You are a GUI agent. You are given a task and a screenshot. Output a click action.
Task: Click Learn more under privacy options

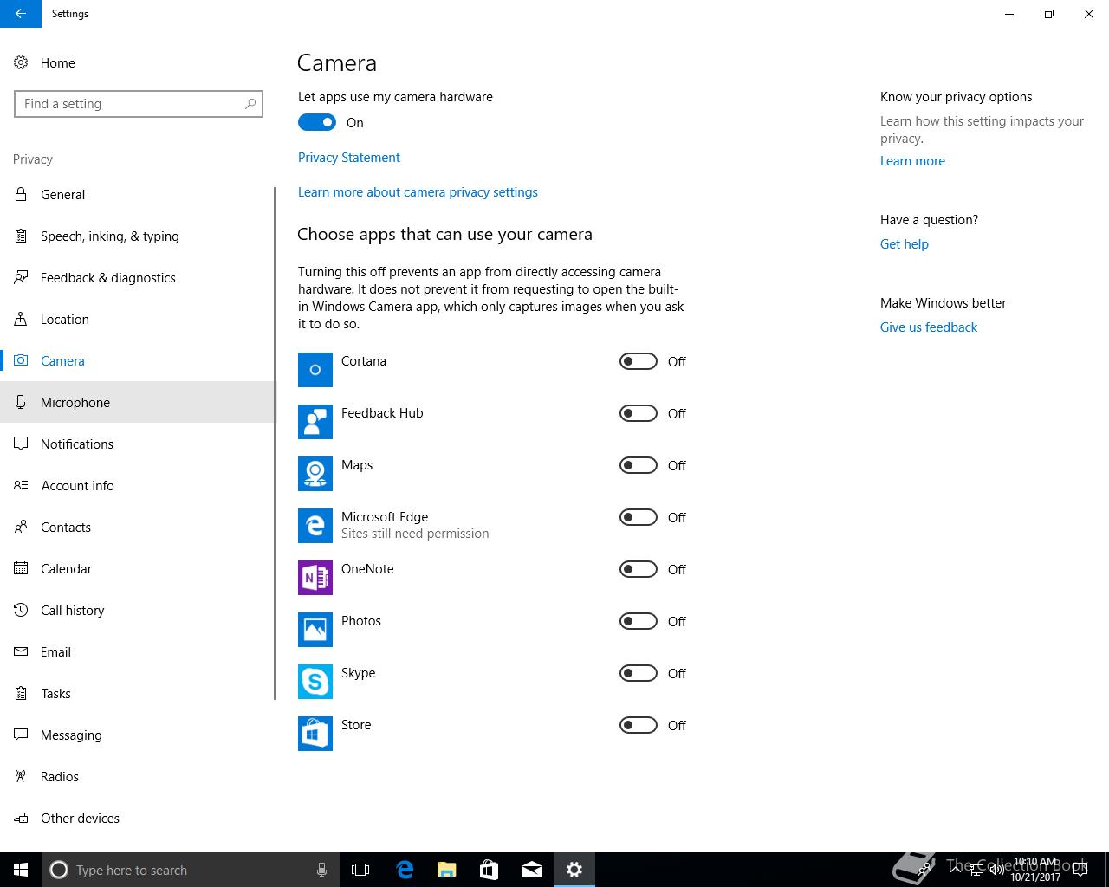912,161
